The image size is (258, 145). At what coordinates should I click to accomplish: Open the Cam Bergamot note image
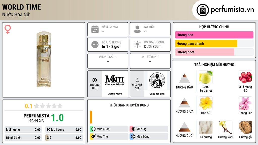tap(206, 77)
